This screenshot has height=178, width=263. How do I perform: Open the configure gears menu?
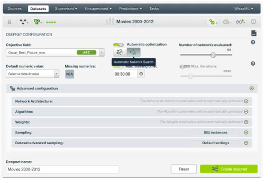(213, 22)
